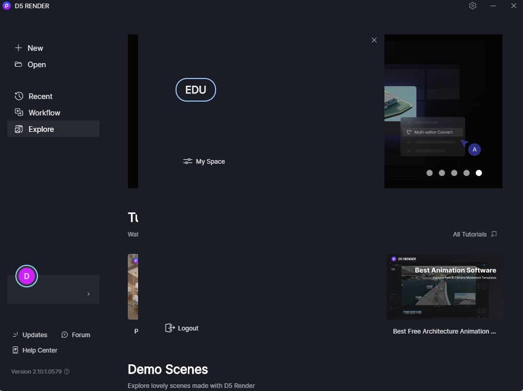Click the Logout door icon
This screenshot has height=391, width=523.
(x=170, y=328)
